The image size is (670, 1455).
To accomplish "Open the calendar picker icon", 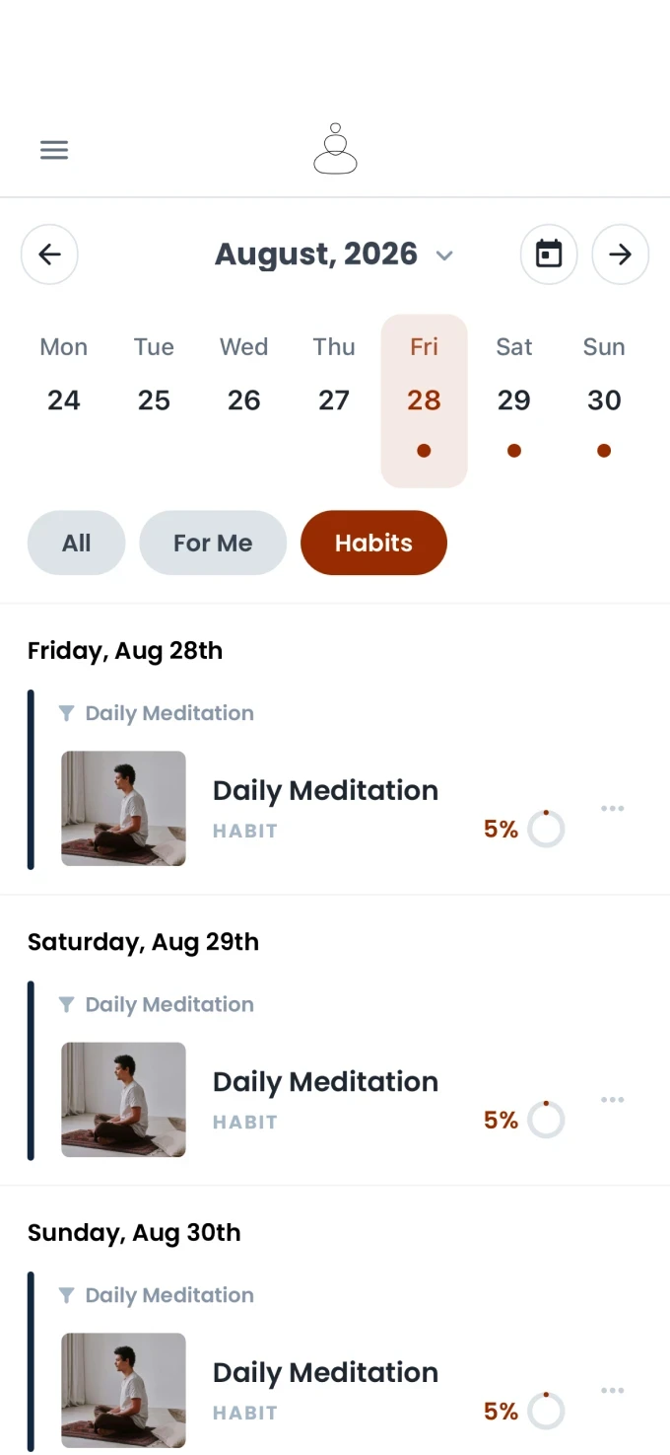I will [x=549, y=255].
